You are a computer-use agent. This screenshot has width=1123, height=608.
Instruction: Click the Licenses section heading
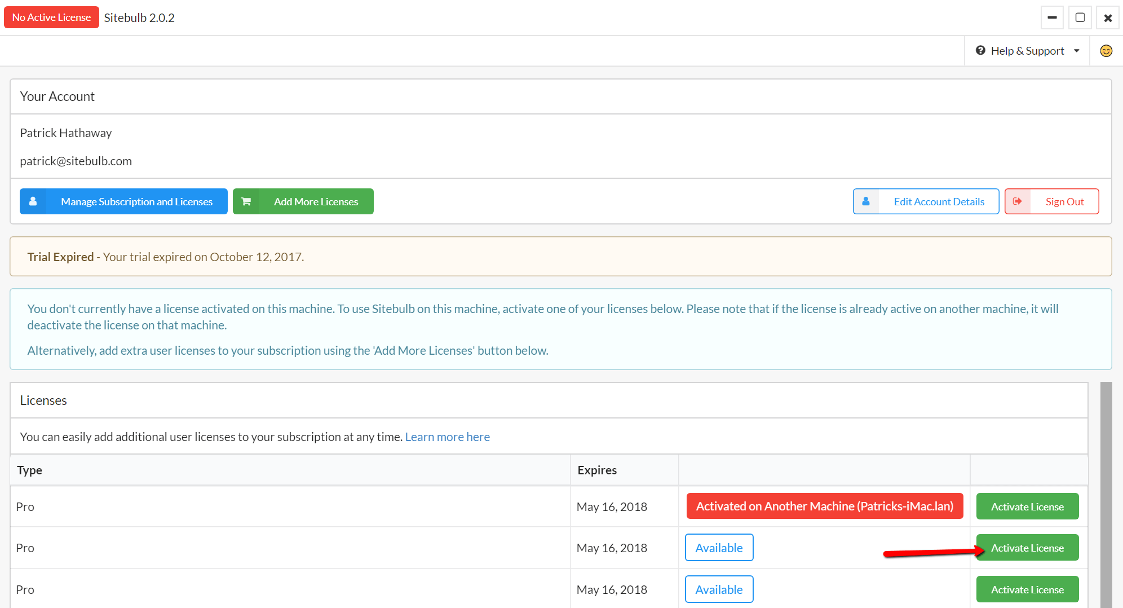[x=43, y=400]
